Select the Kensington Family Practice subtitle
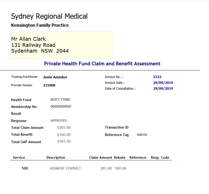The image size is (209, 194). (x=40, y=25)
